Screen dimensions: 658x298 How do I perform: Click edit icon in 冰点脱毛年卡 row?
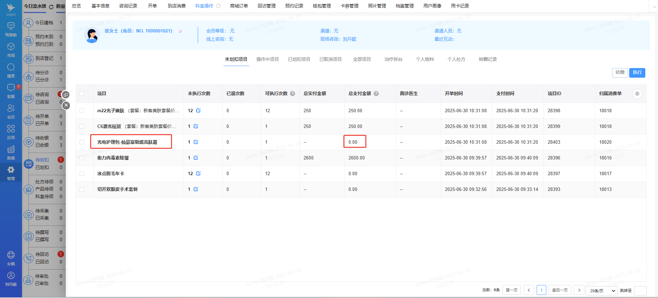(198, 173)
